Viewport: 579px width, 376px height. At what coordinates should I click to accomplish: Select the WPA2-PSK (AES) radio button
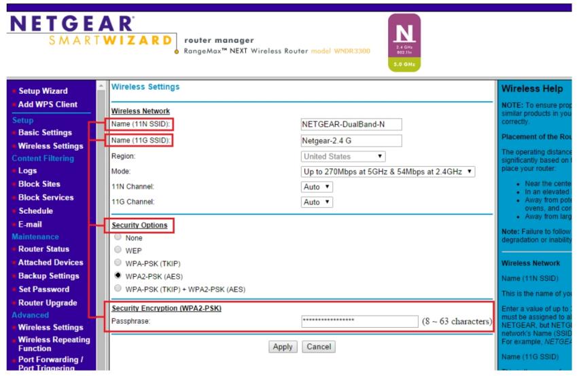(118, 276)
